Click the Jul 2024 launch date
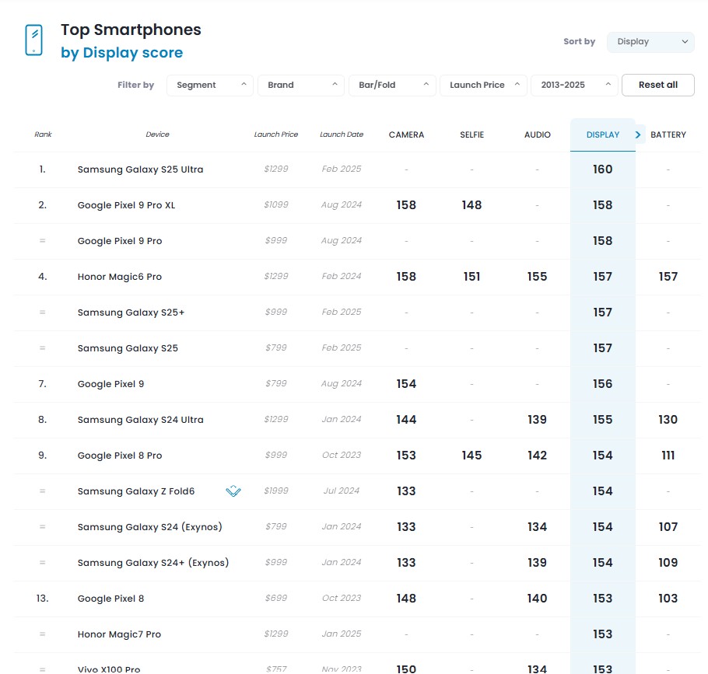Image resolution: width=708 pixels, height=674 pixels. (x=342, y=491)
